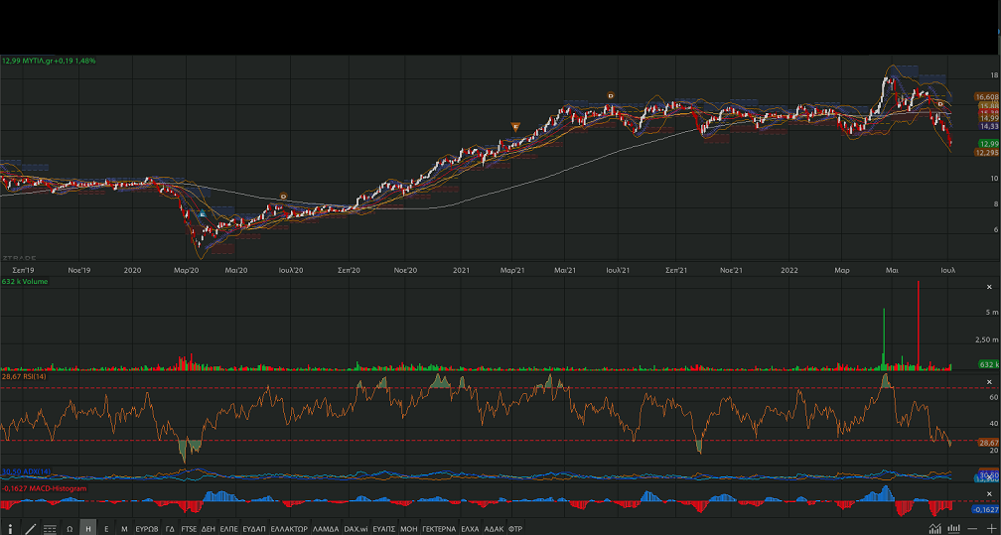Click the MYTIΛ.gr price label
This screenshot has height=535, width=1001.
coord(48,61)
